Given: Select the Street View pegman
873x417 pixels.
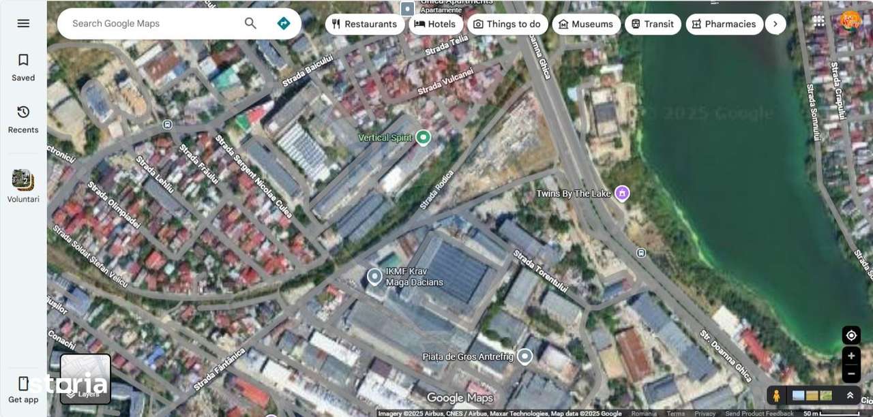Looking at the screenshot, I should click(776, 396).
